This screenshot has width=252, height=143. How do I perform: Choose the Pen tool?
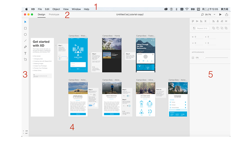pyautogui.click(x=26, y=47)
